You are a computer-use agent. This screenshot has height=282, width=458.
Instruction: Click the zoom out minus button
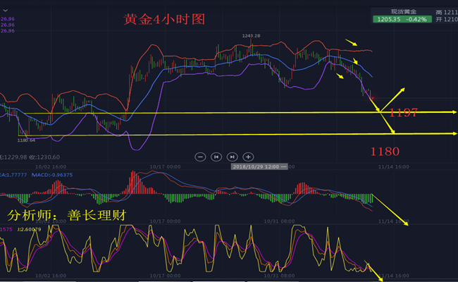click(x=201, y=157)
